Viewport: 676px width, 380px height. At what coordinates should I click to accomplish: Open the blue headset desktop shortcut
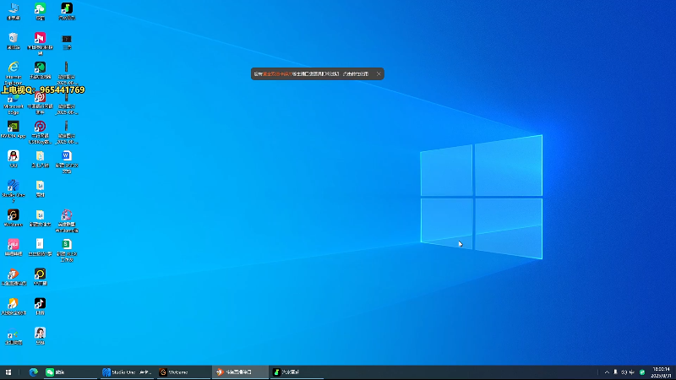[14, 335]
